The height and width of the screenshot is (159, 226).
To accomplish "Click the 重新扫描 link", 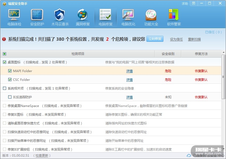I will pyautogui.click(x=194, y=39).
